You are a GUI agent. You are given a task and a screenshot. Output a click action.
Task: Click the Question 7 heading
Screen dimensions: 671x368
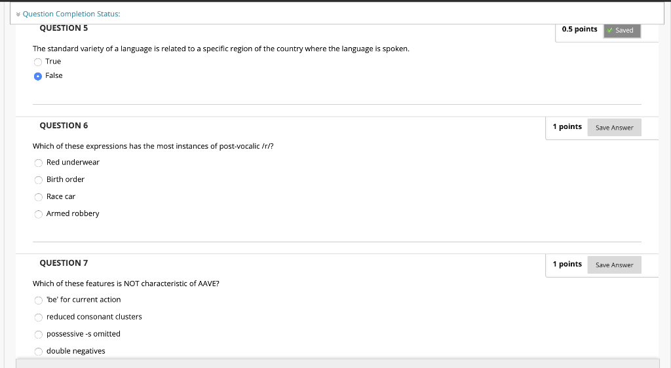[64, 263]
